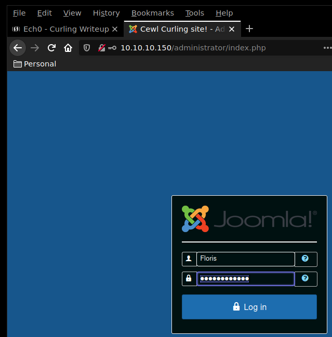Open the Personal bookmarks folder
This screenshot has height=337, width=332.
coord(35,64)
